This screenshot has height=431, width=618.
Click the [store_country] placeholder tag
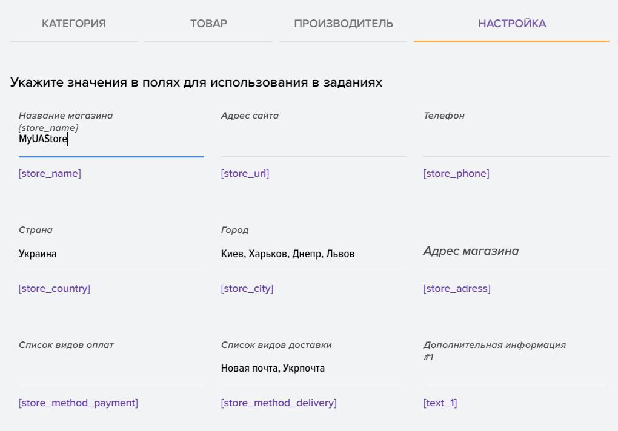55,289
